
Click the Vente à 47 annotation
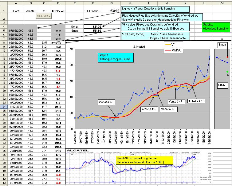click(176, 101)
